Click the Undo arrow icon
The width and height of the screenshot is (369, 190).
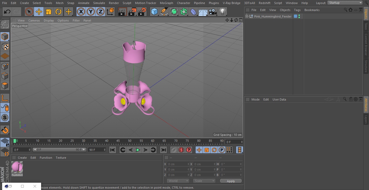click(x=7, y=12)
